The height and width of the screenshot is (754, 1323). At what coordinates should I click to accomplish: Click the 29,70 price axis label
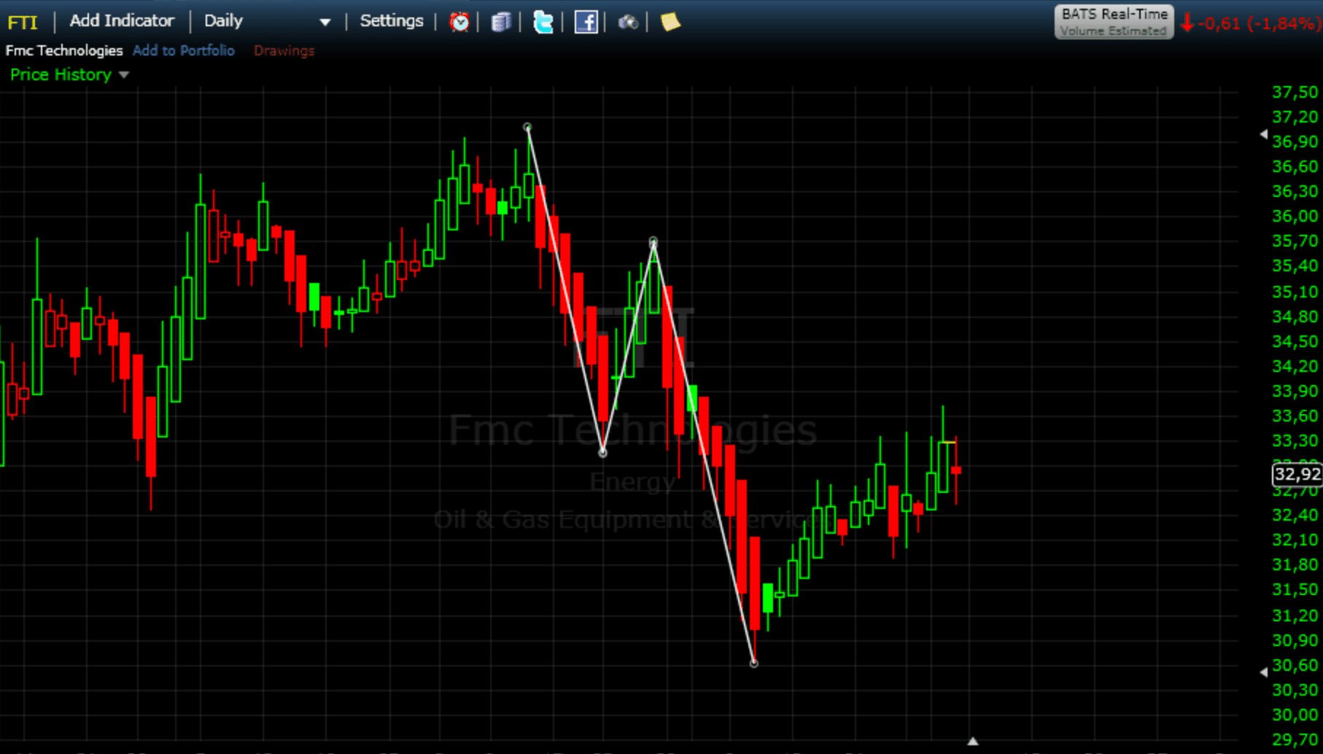point(1295,739)
